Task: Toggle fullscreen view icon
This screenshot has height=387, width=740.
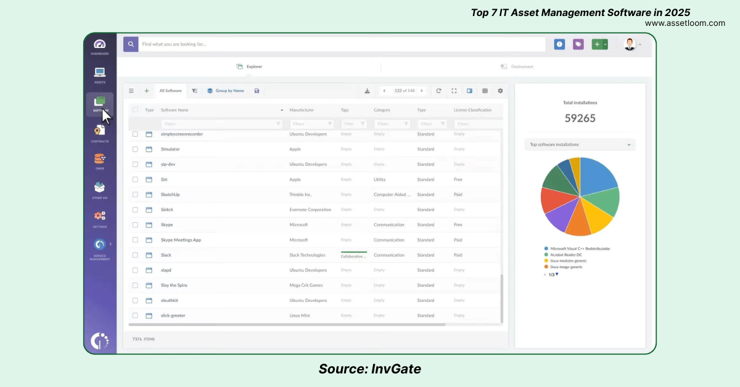Action: pyautogui.click(x=454, y=91)
